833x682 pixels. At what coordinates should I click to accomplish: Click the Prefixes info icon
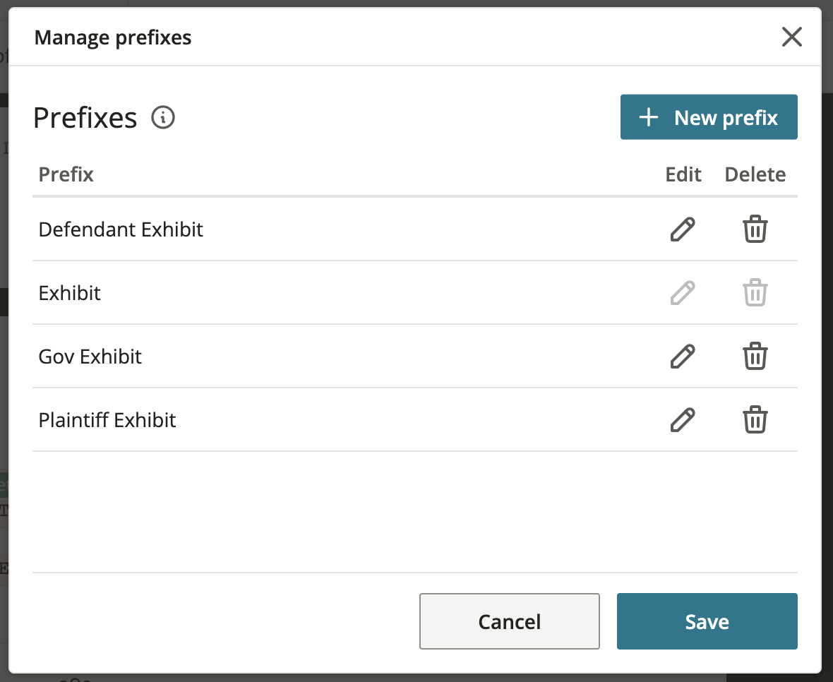coord(163,117)
